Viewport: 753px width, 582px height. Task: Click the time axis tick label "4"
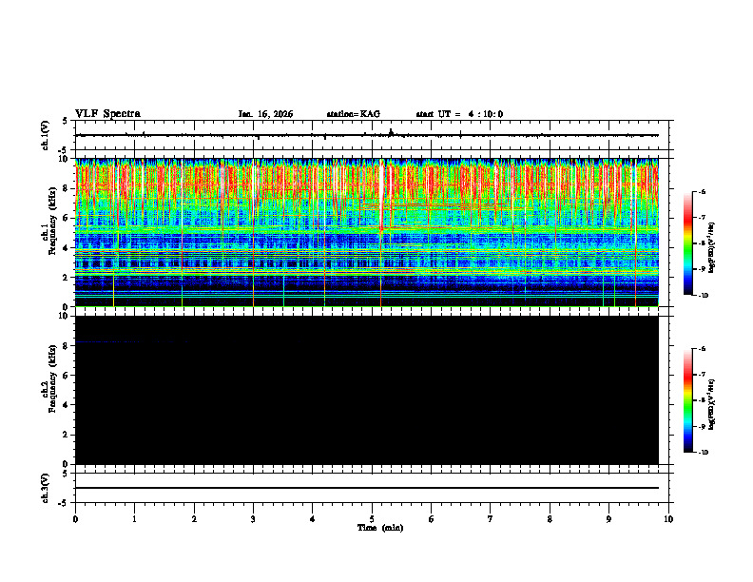[x=313, y=519]
